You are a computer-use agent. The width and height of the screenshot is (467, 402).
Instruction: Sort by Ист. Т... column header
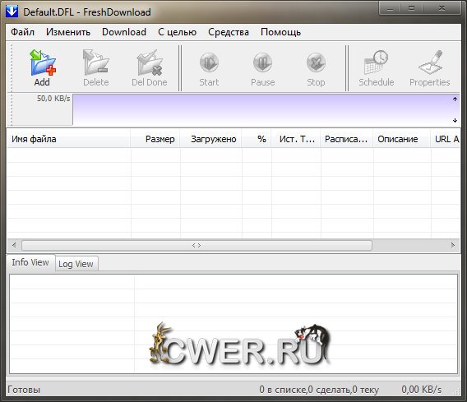coord(296,139)
